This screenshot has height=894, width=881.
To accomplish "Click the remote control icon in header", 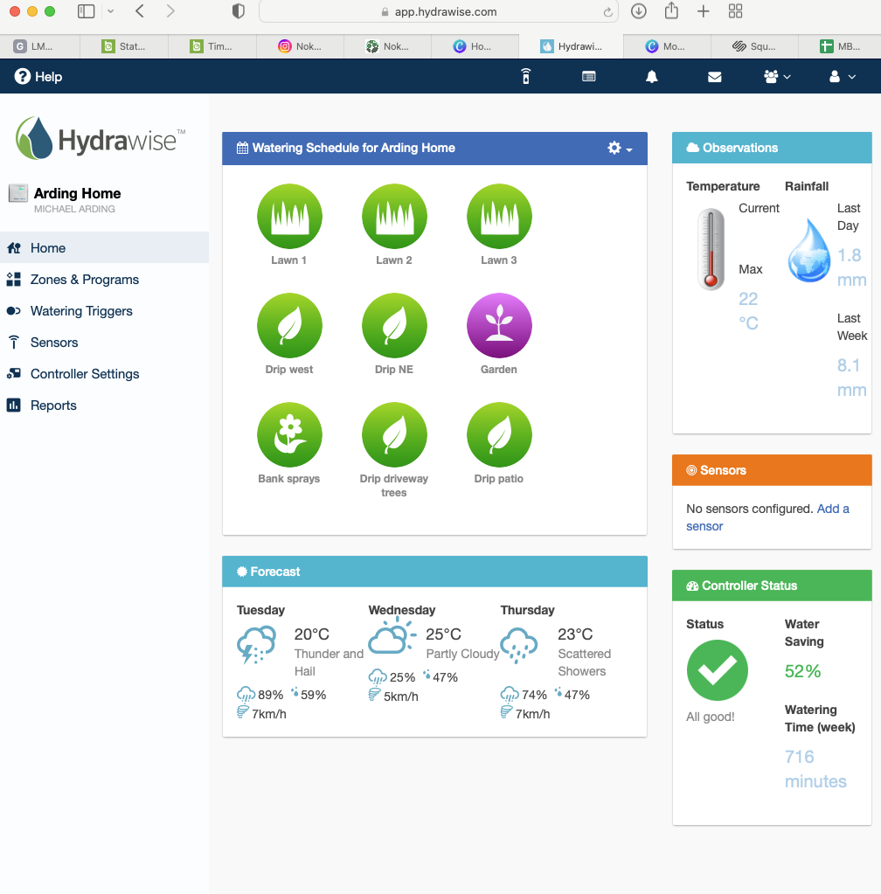I will click(525, 77).
